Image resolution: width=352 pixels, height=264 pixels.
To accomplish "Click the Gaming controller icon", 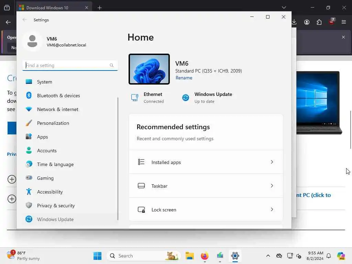I will click(x=29, y=178).
